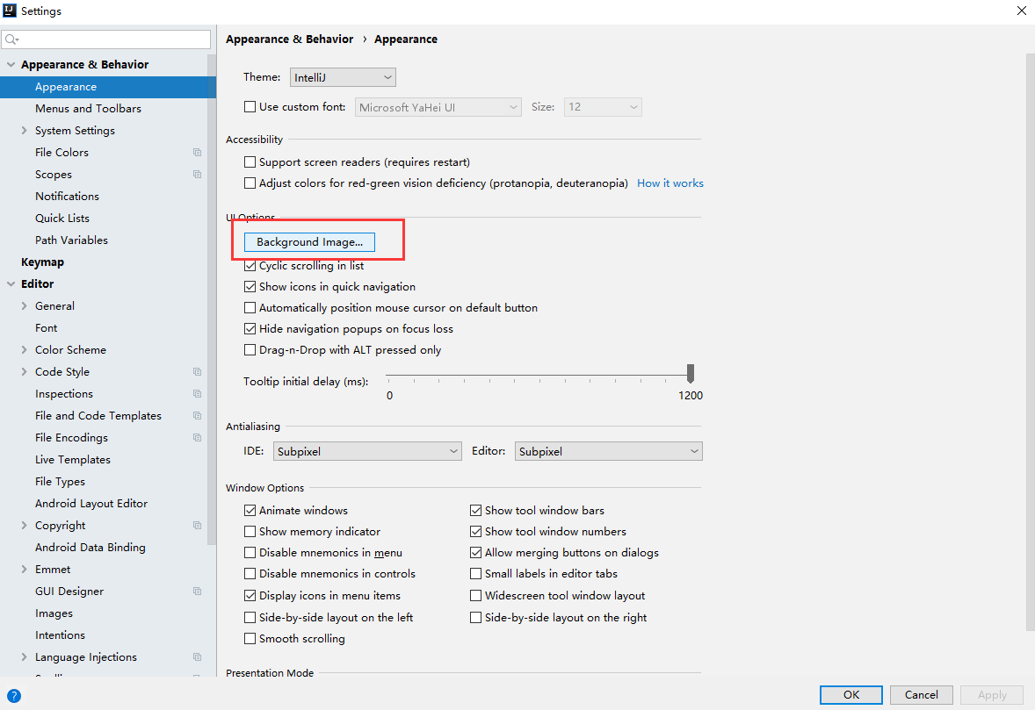Select Quick Lists in the tree
The width and height of the screenshot is (1035, 710).
coord(62,219)
